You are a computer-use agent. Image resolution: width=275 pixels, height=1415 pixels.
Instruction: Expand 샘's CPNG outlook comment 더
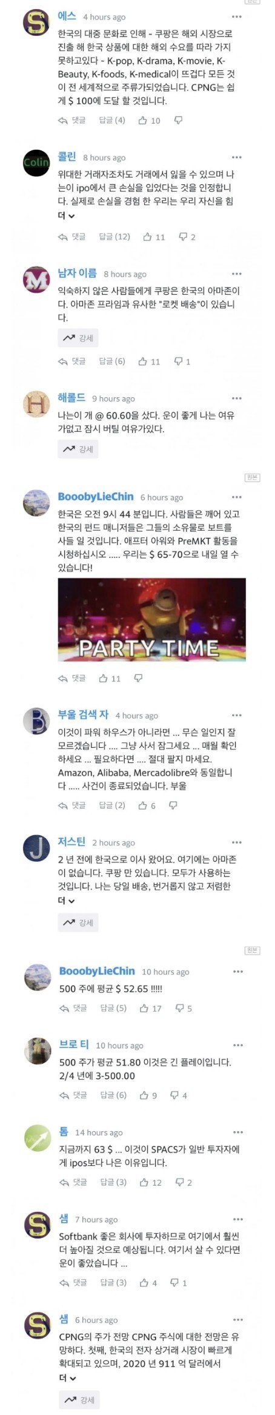(67, 1378)
